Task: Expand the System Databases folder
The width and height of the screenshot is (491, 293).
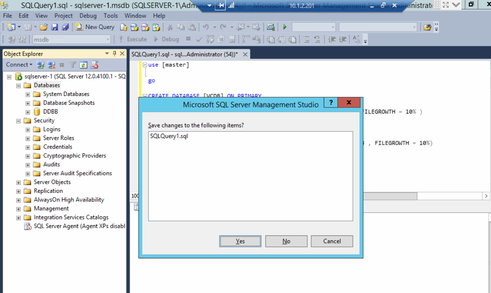Action: tap(27, 94)
